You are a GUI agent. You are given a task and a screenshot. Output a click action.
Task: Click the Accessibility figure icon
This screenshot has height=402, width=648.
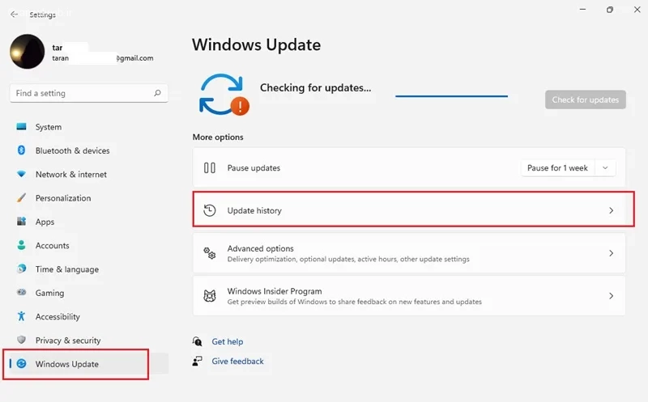click(x=21, y=316)
